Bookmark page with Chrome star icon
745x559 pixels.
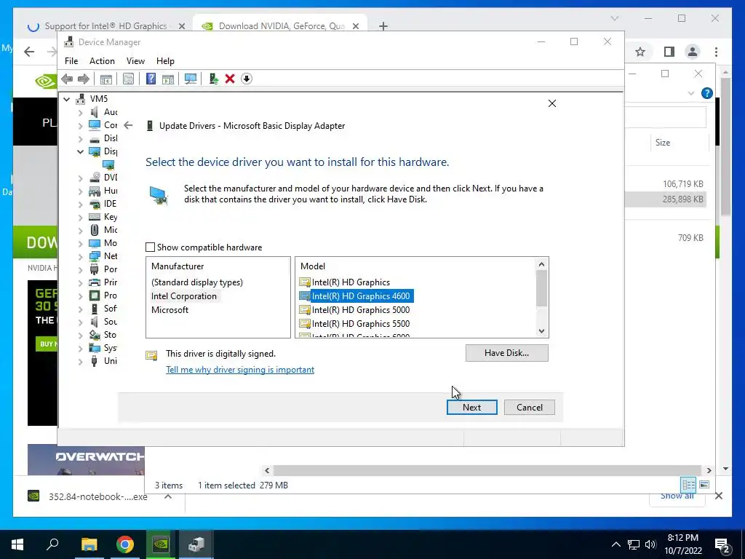coord(640,52)
